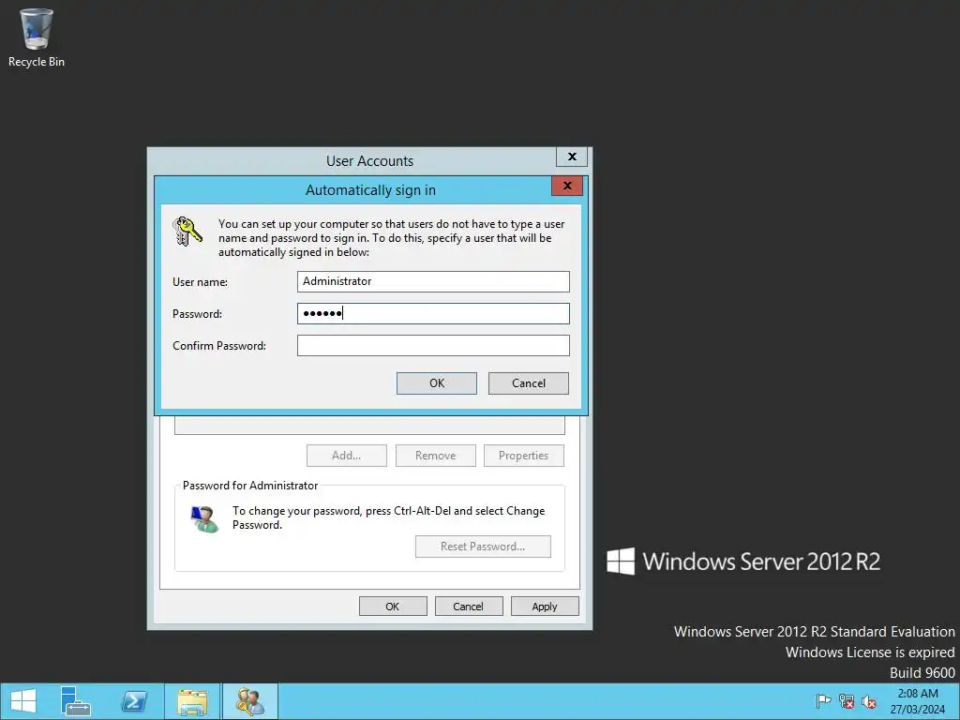Click Cancel at bottom of User Accounts
Viewport: 960px width, 720px height.
click(x=469, y=607)
